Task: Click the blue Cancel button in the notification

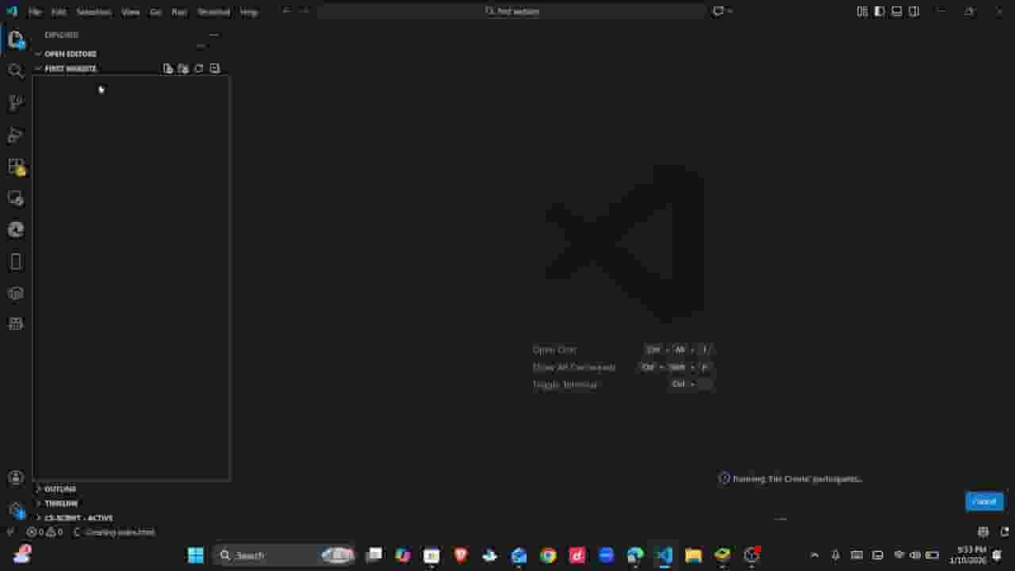Action: tap(985, 501)
